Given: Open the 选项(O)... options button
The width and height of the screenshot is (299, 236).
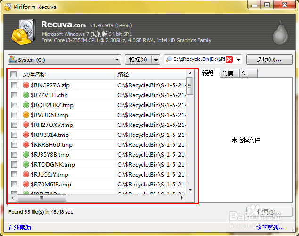Looking at the screenshot, I should click(269, 60).
